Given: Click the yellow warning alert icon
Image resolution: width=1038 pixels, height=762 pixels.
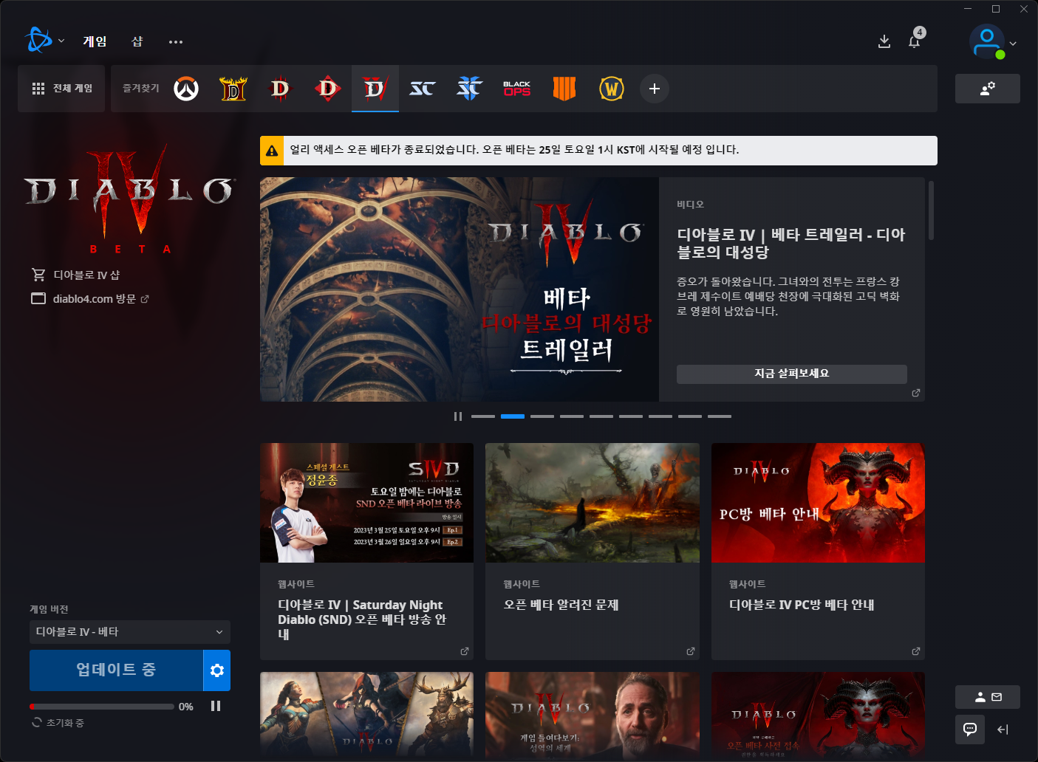Looking at the screenshot, I should (x=272, y=151).
